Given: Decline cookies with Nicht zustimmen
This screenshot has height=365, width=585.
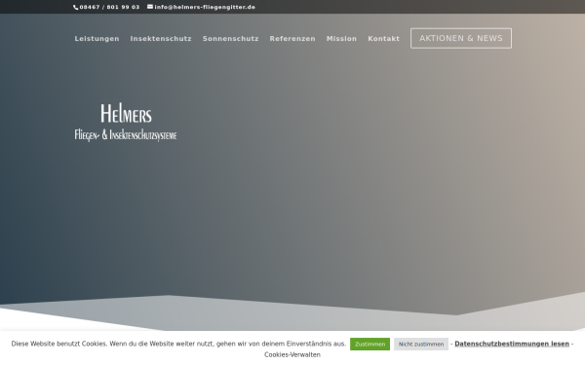Looking at the screenshot, I should click(421, 345).
